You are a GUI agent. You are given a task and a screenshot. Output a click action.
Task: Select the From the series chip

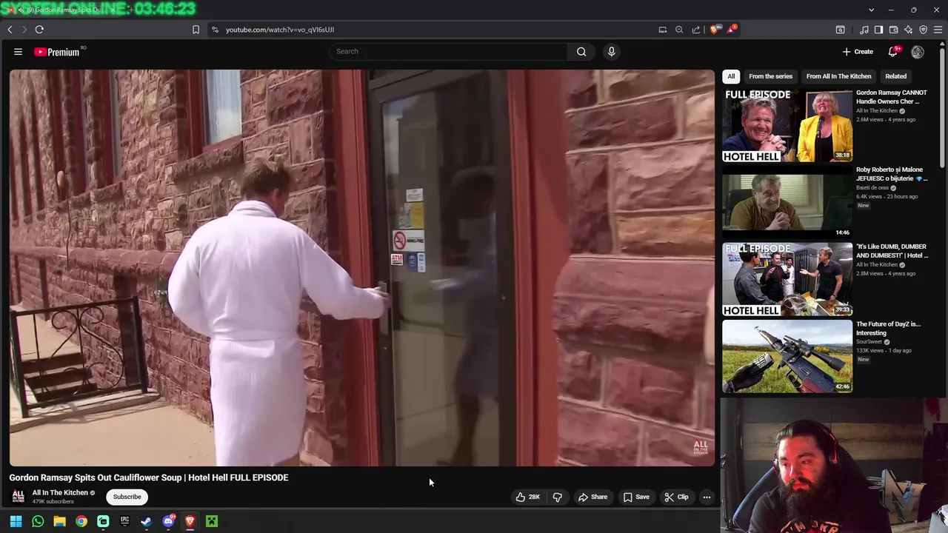click(770, 76)
